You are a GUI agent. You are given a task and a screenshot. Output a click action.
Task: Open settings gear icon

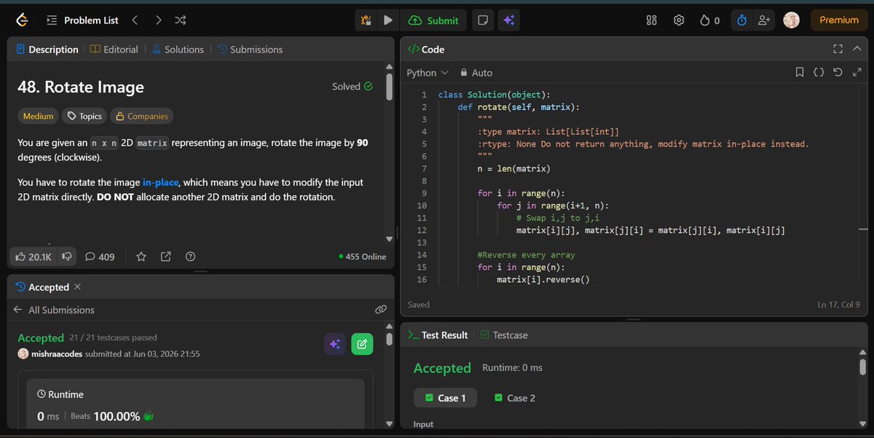click(x=679, y=20)
